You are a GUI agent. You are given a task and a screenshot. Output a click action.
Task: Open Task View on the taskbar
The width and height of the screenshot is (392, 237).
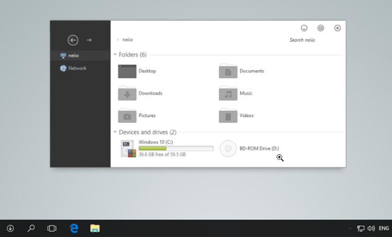(x=52, y=228)
